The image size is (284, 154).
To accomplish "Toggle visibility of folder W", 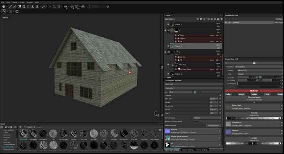I will [165, 30].
